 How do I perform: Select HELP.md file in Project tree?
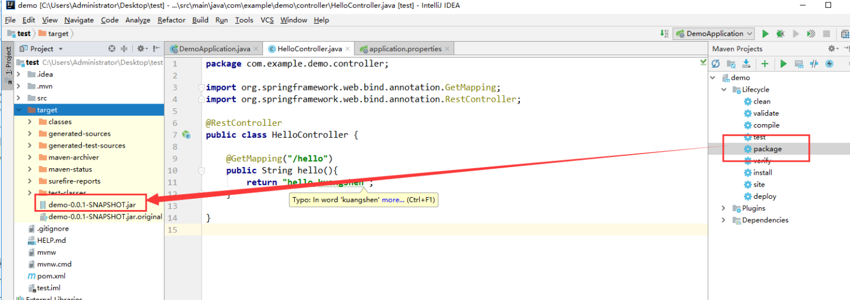coord(47,240)
